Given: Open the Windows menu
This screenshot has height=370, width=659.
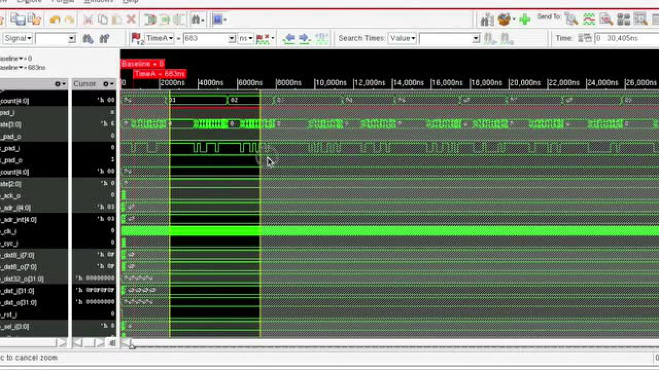Looking at the screenshot, I should [98, 2].
